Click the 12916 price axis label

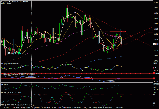point(156,29)
